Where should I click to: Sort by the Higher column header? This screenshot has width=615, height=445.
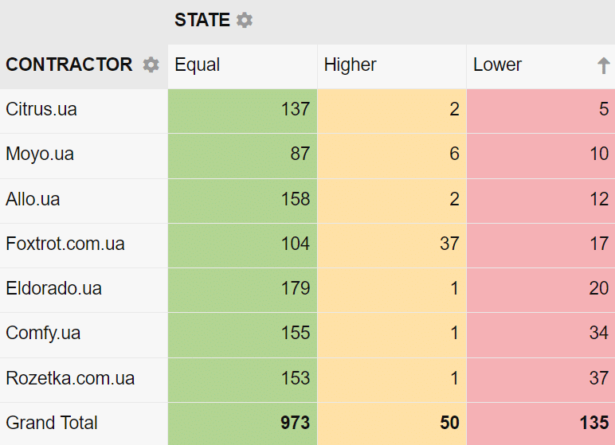tap(350, 65)
